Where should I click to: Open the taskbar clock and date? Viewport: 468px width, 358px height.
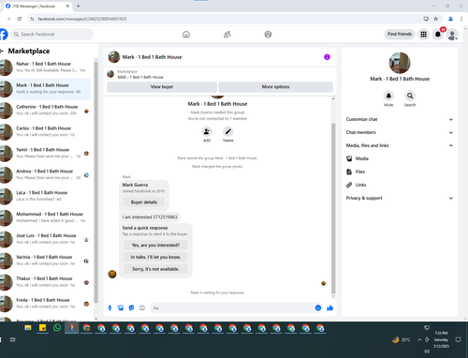441,339
